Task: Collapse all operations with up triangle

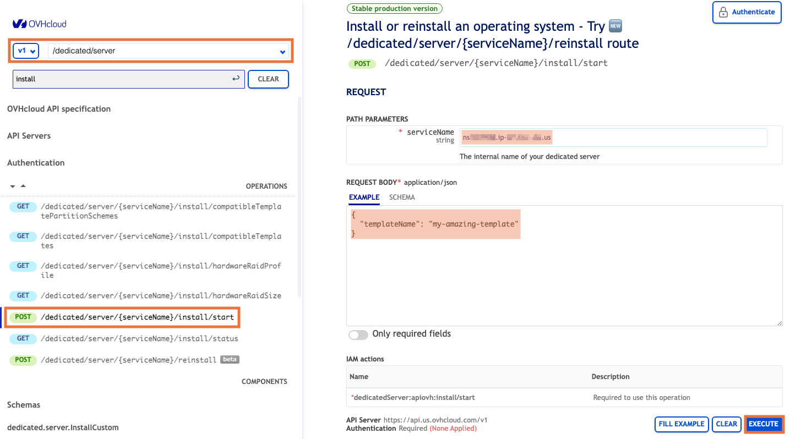Action: tap(23, 186)
